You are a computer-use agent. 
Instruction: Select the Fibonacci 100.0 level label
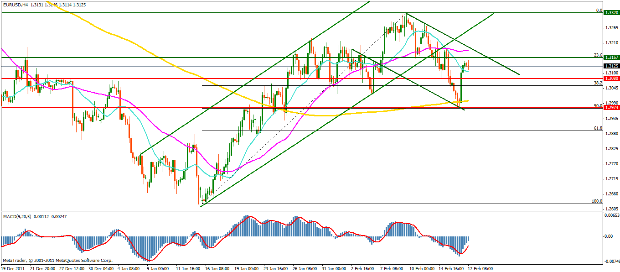coord(597,201)
